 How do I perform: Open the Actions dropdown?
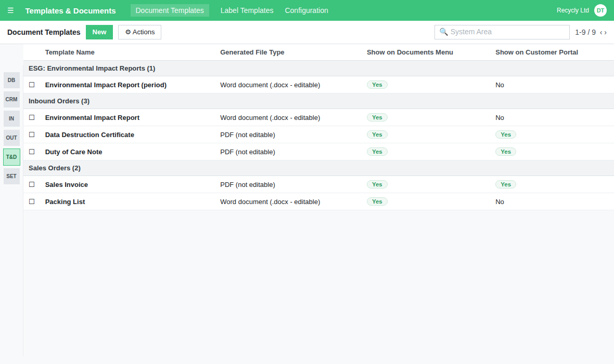point(140,32)
